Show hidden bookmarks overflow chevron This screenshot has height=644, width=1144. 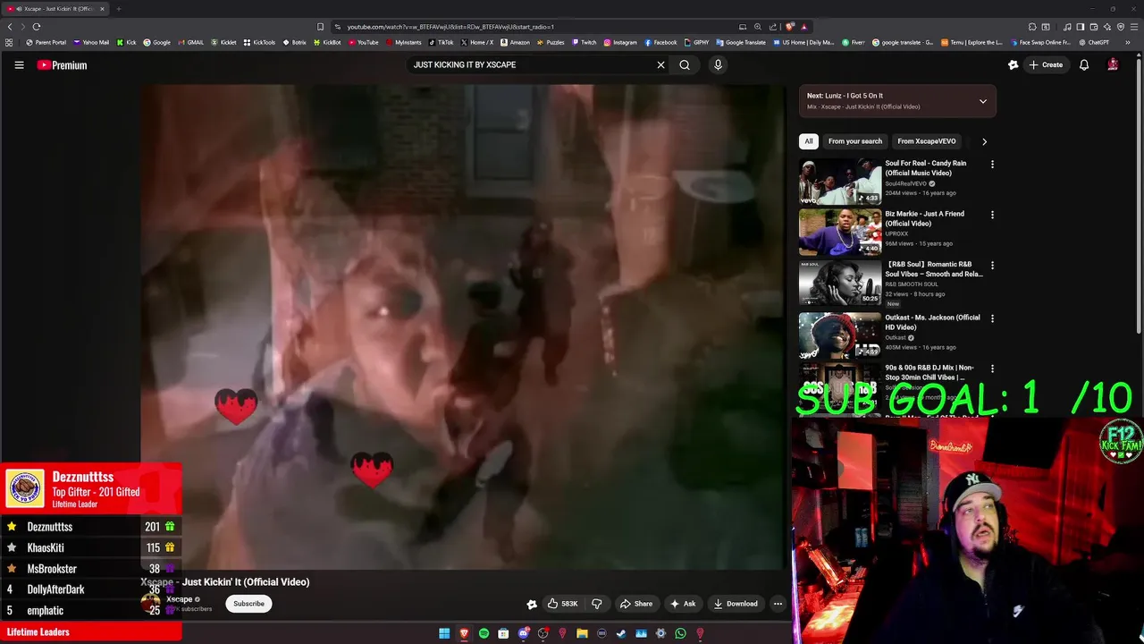[1130, 42]
